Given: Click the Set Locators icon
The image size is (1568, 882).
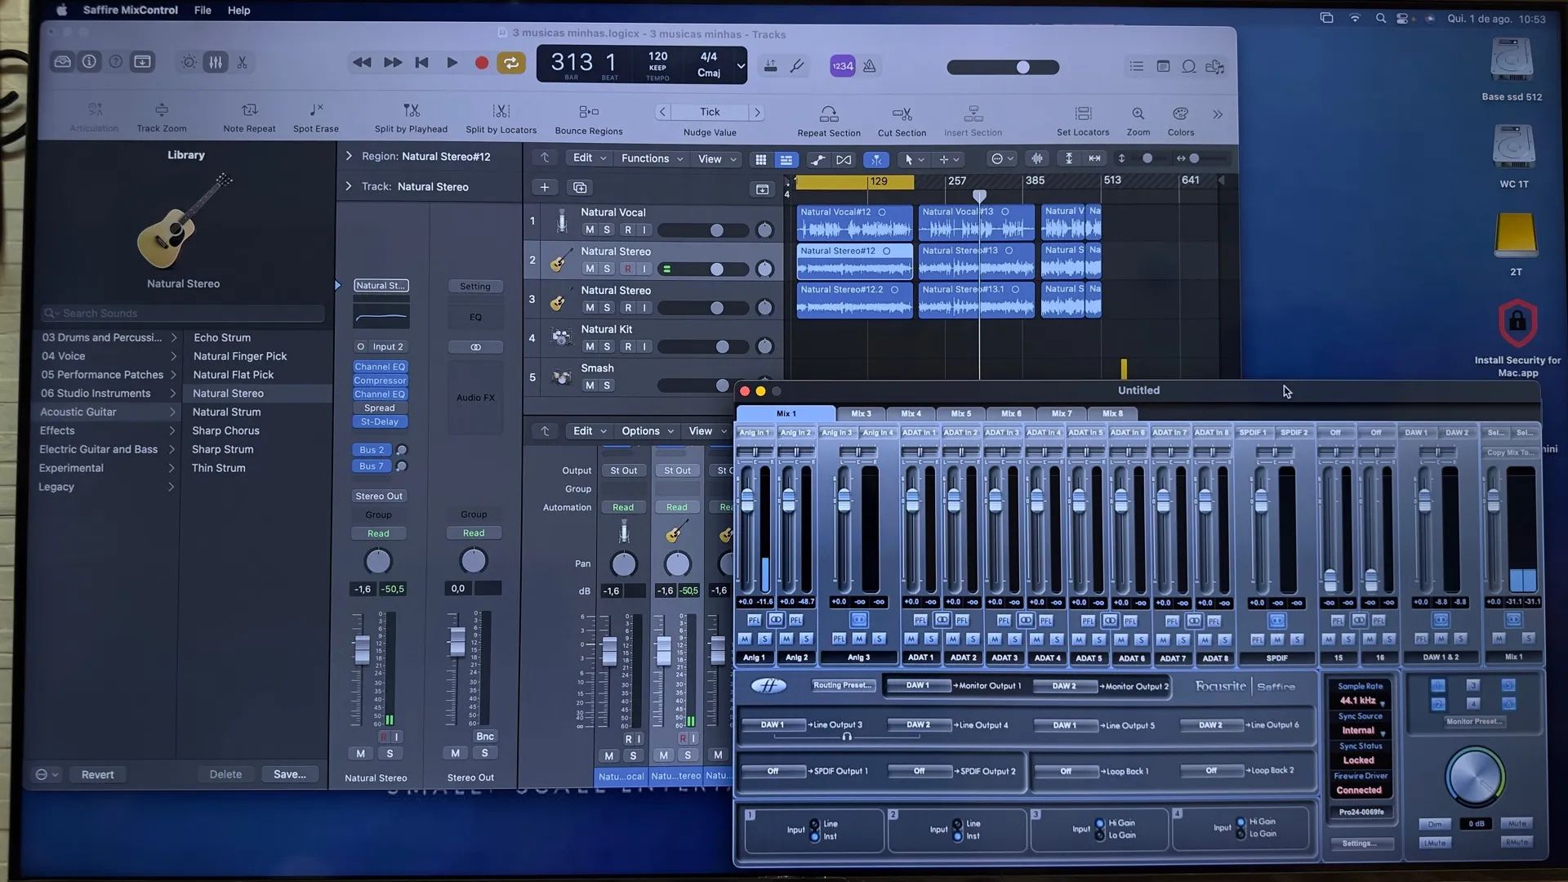Looking at the screenshot, I should point(1082,117).
